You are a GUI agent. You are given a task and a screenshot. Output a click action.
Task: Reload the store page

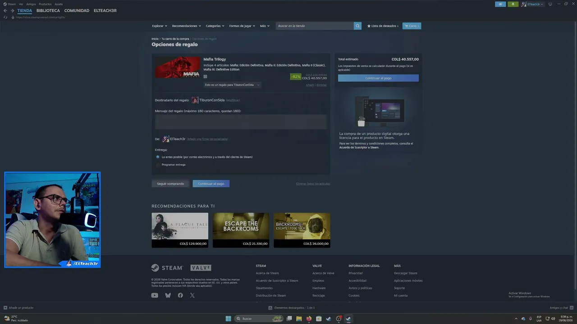click(5, 17)
